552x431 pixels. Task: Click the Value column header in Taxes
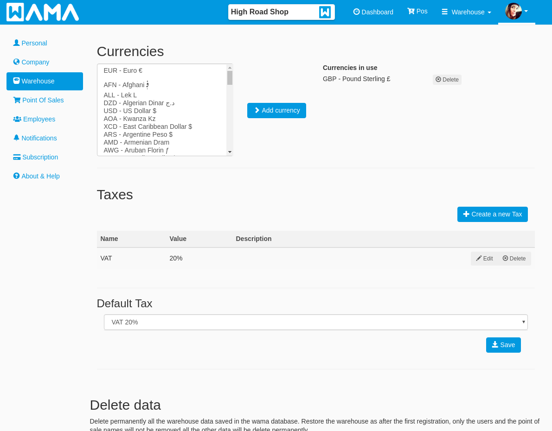point(178,239)
